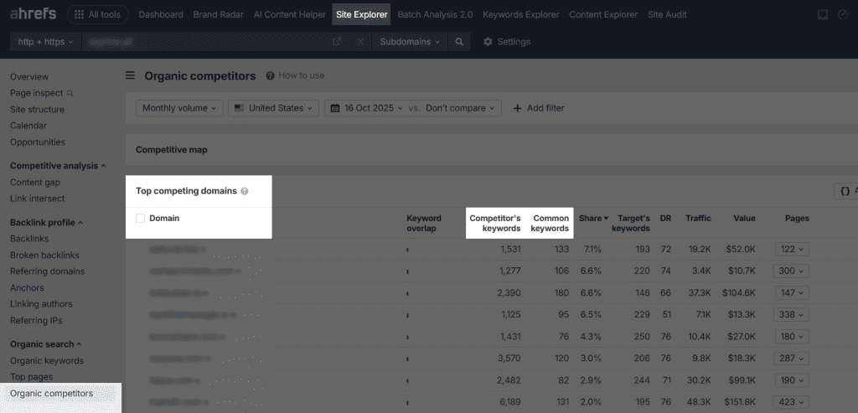Screen dimensions: 858x413
Task: Open Dashboard from the top navigation
Action: click(161, 15)
